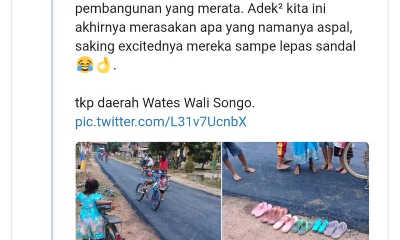The width and height of the screenshot is (400, 240).
Task: Click the vertical quote bar left of tweet
Action: [x=52, y=120]
